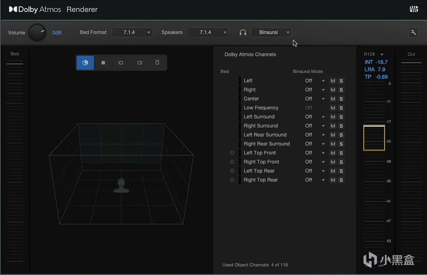The width and height of the screenshot is (427, 275).
Task: Mute the Left Top Rear channel
Action: click(333, 171)
